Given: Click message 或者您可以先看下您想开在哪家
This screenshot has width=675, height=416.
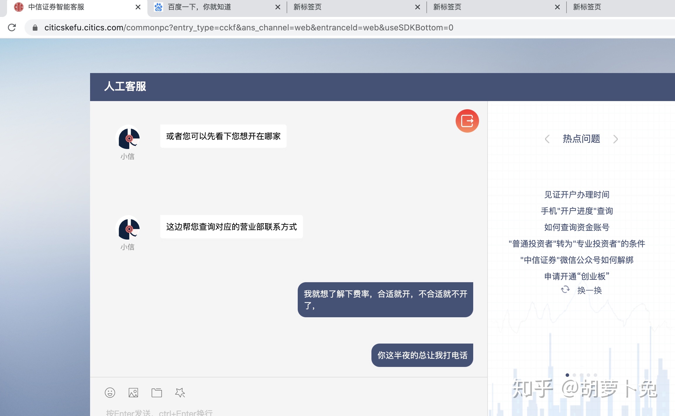Looking at the screenshot, I should tap(223, 136).
